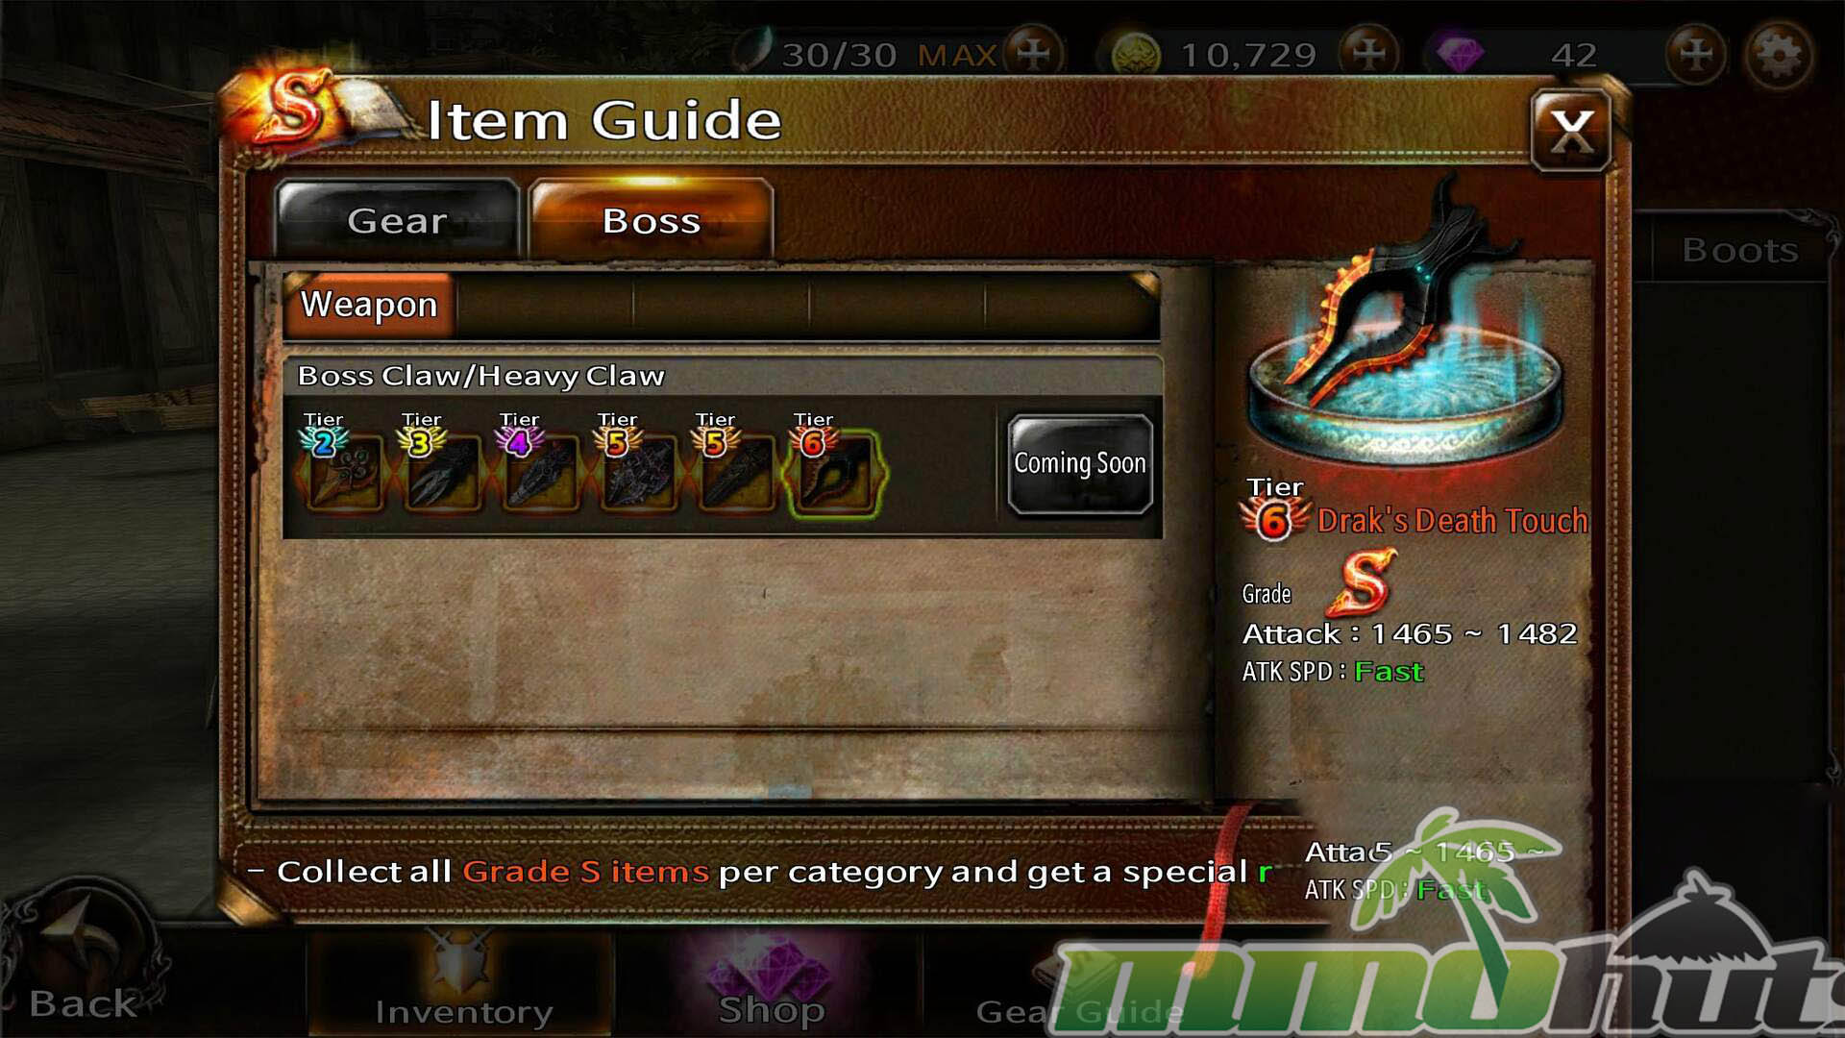Add gems with plus beside 42

(x=1695, y=54)
